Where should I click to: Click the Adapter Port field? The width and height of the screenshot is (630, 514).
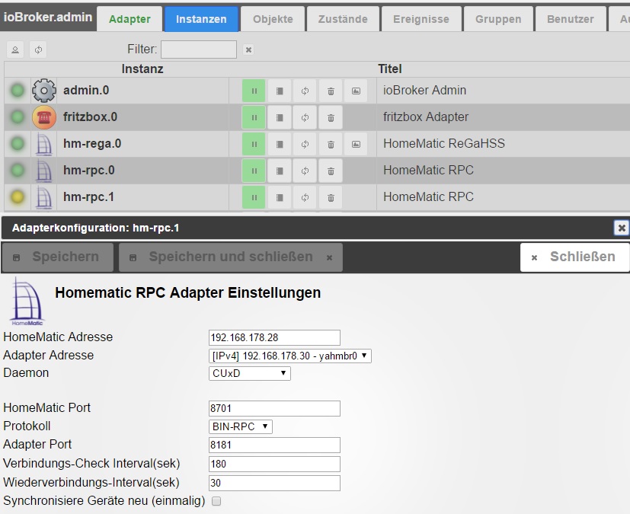coord(274,445)
